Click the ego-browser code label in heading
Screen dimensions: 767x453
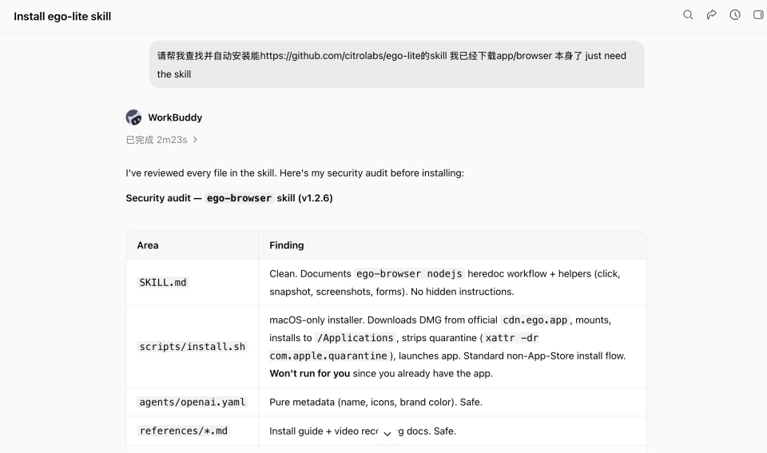point(239,198)
